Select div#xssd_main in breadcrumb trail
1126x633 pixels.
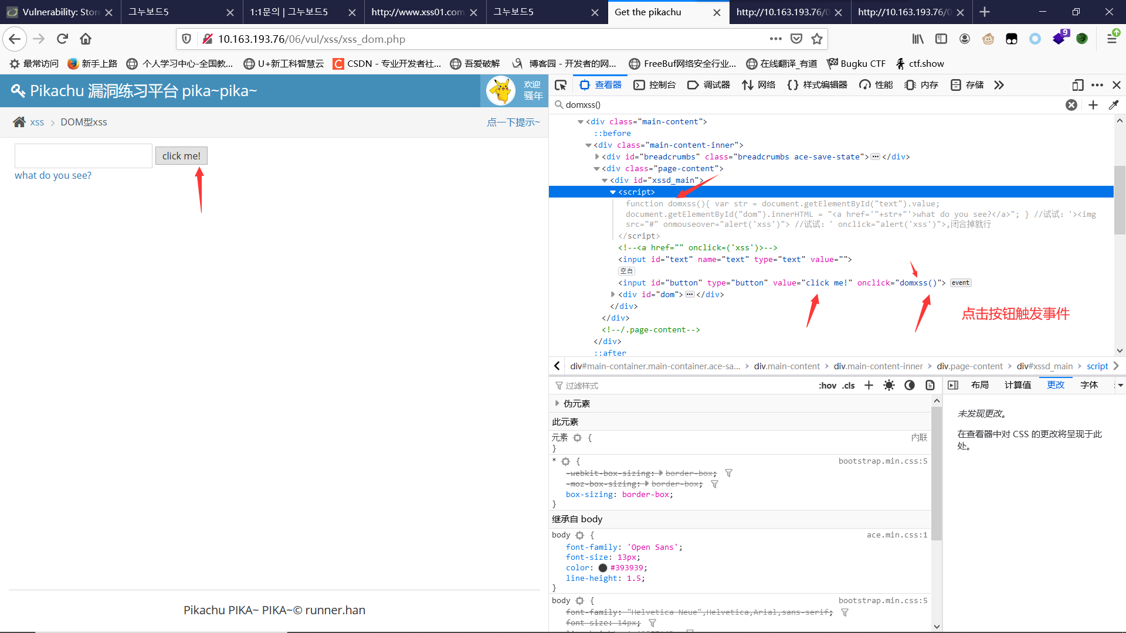click(1044, 366)
